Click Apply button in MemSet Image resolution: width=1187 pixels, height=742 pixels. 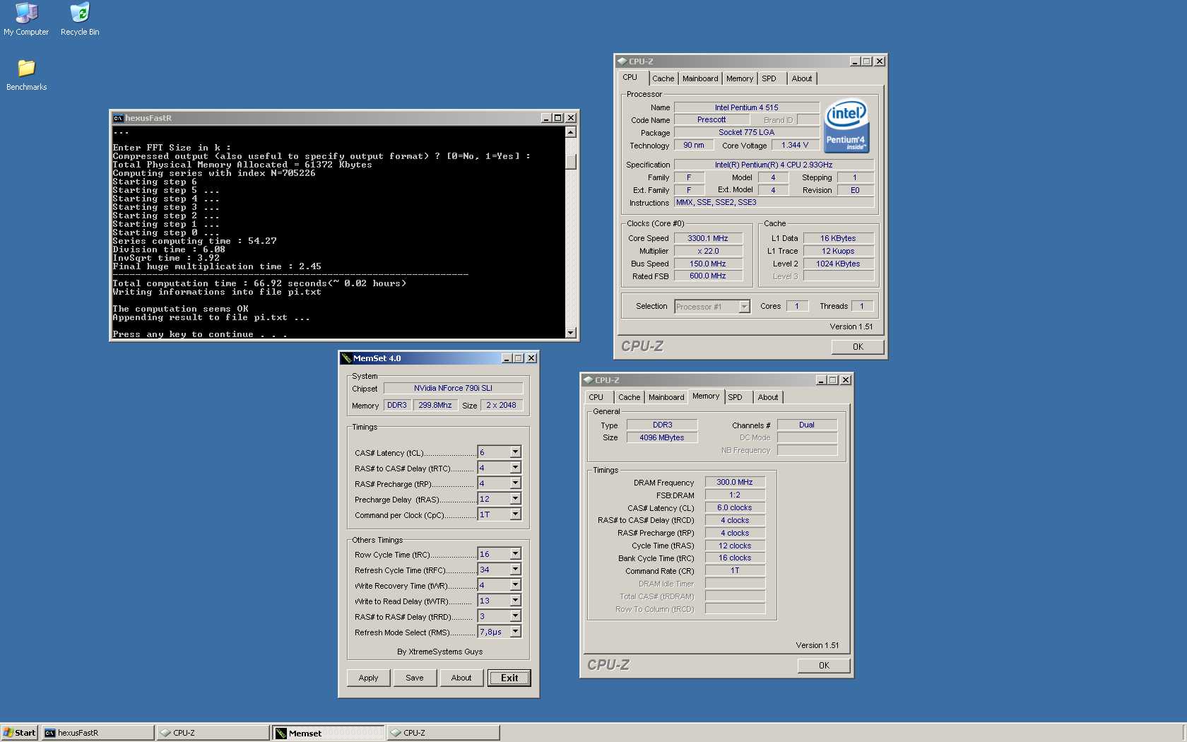pos(368,678)
